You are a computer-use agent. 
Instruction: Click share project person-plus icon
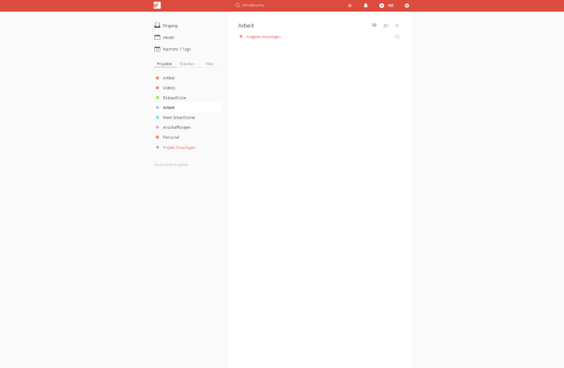pos(386,26)
